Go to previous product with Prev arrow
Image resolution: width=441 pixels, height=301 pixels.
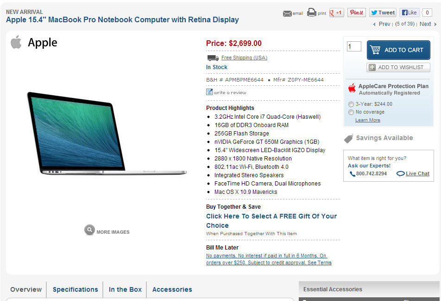click(x=382, y=24)
